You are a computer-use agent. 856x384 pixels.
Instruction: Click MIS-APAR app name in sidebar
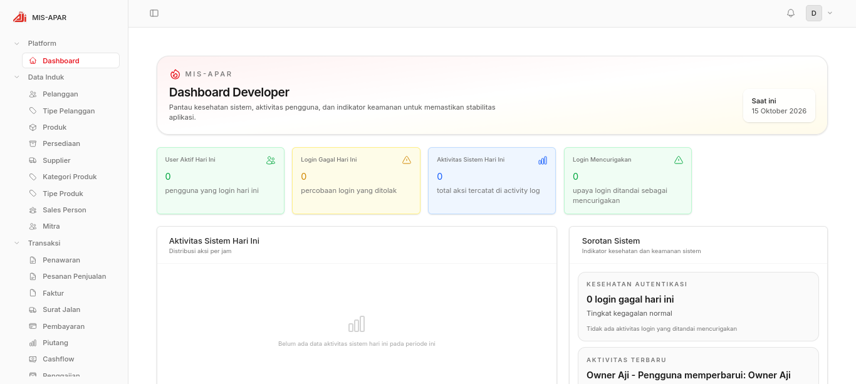click(49, 18)
